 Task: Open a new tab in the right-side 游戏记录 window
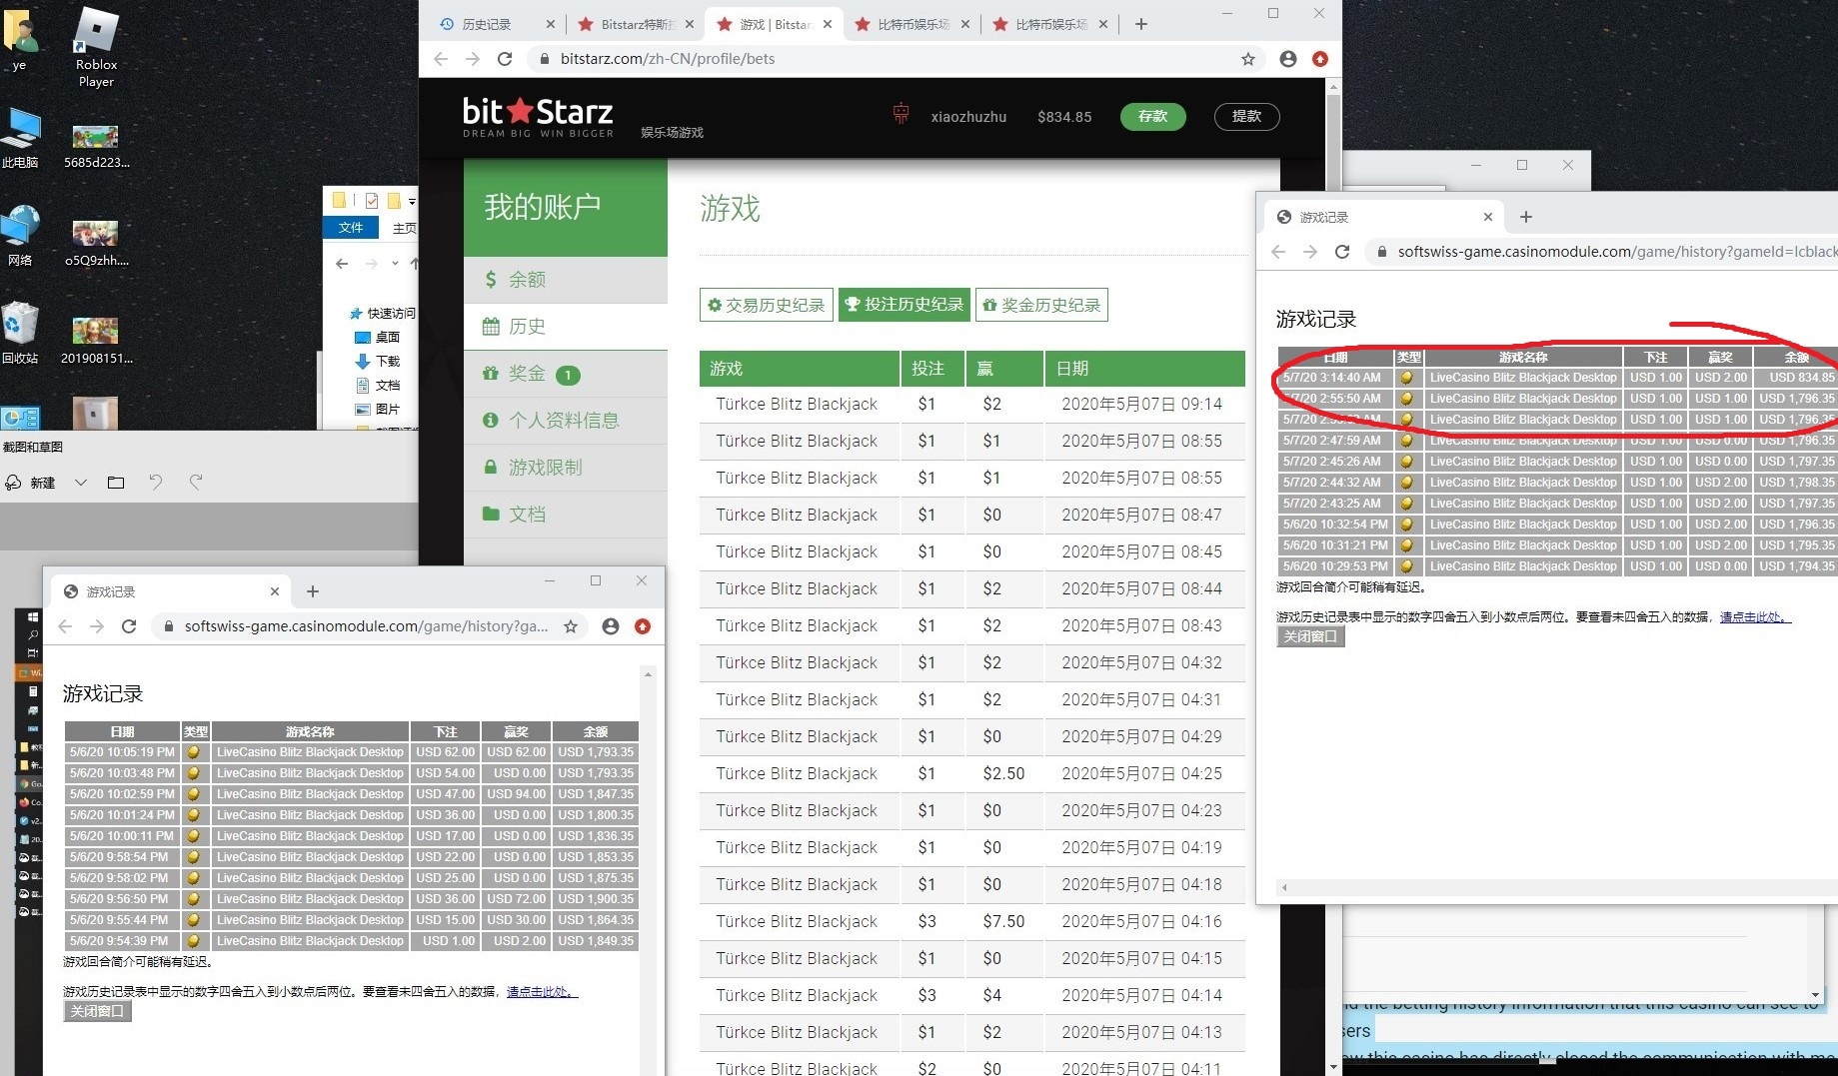click(x=1525, y=217)
